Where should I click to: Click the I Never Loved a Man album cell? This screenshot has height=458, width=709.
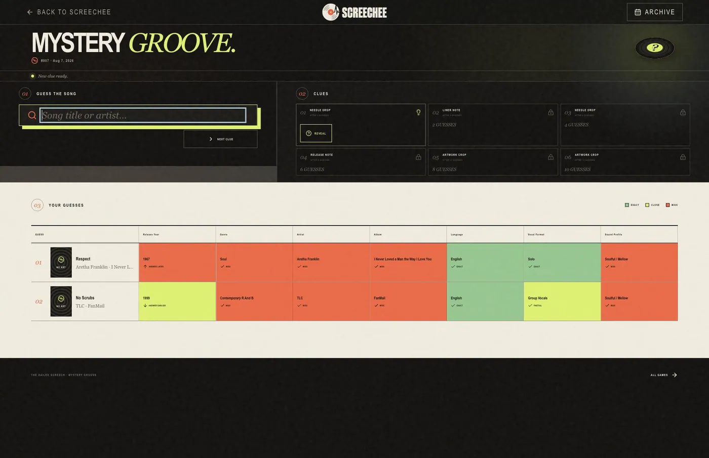click(408, 263)
